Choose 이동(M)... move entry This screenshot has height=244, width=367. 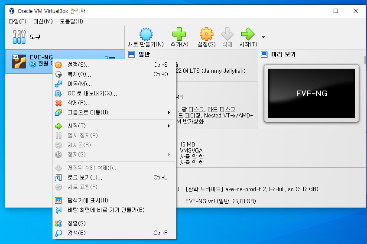(x=114, y=84)
